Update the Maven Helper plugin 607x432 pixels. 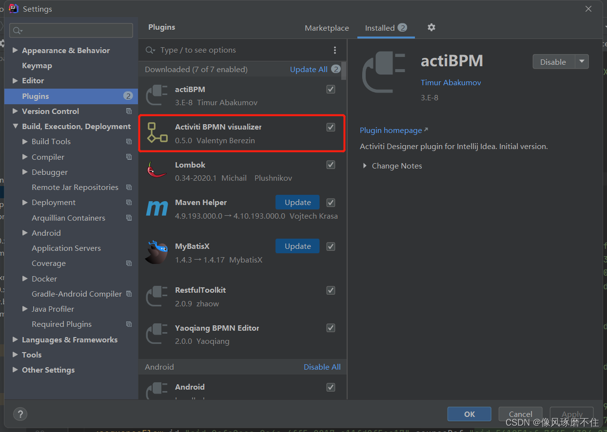(297, 203)
